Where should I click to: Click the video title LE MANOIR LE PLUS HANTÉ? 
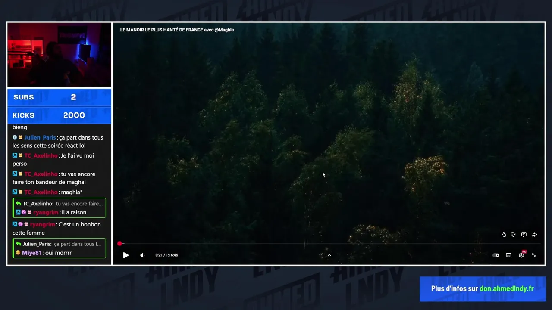(x=177, y=30)
